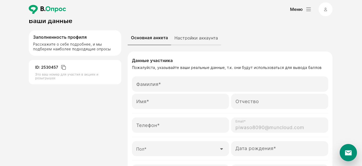Switch to the Настройки аккаунта tab
362x166 pixels.
(x=196, y=38)
